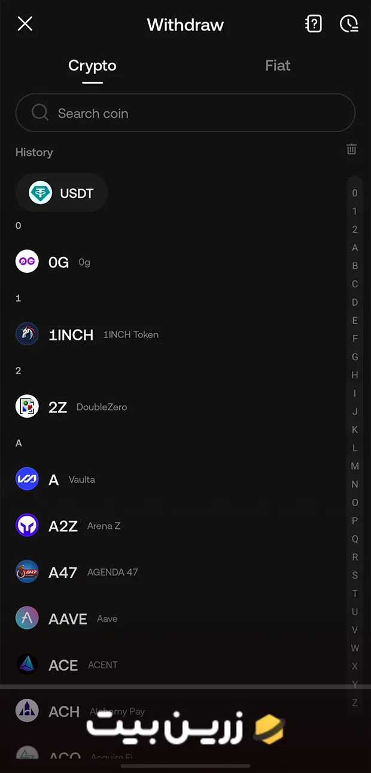This screenshot has width=371, height=773.
Task: Tap the 1INCH unicorn icon
Action: (27, 334)
